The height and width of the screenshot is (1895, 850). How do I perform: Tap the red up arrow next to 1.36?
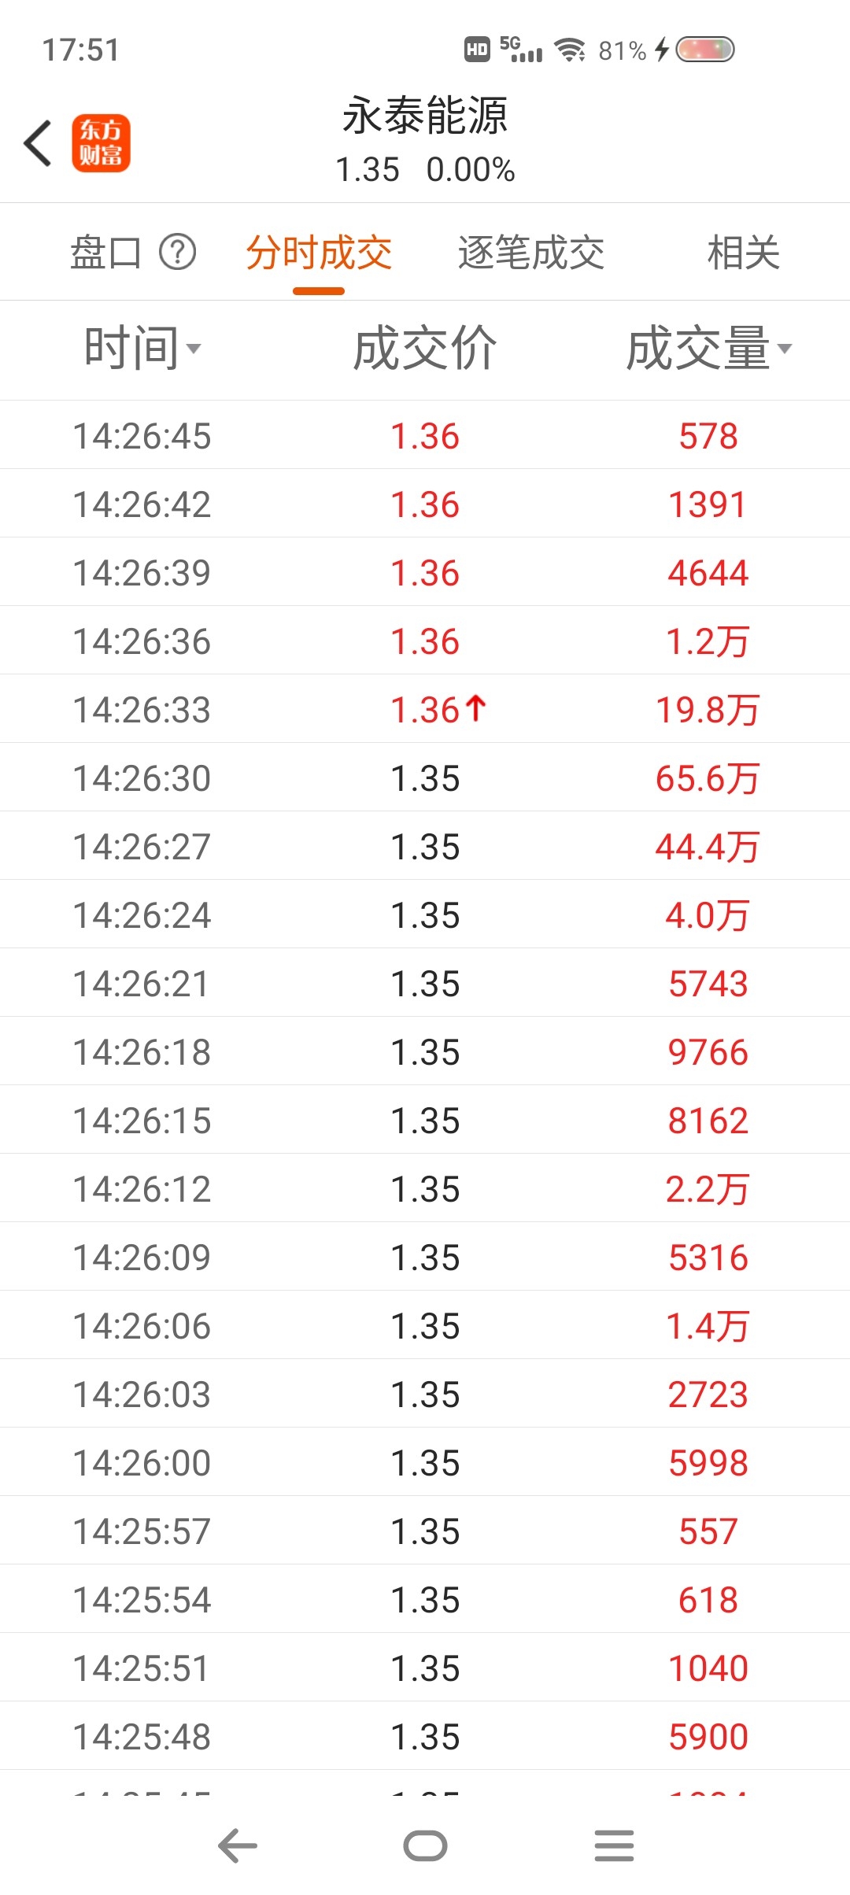[x=475, y=708]
